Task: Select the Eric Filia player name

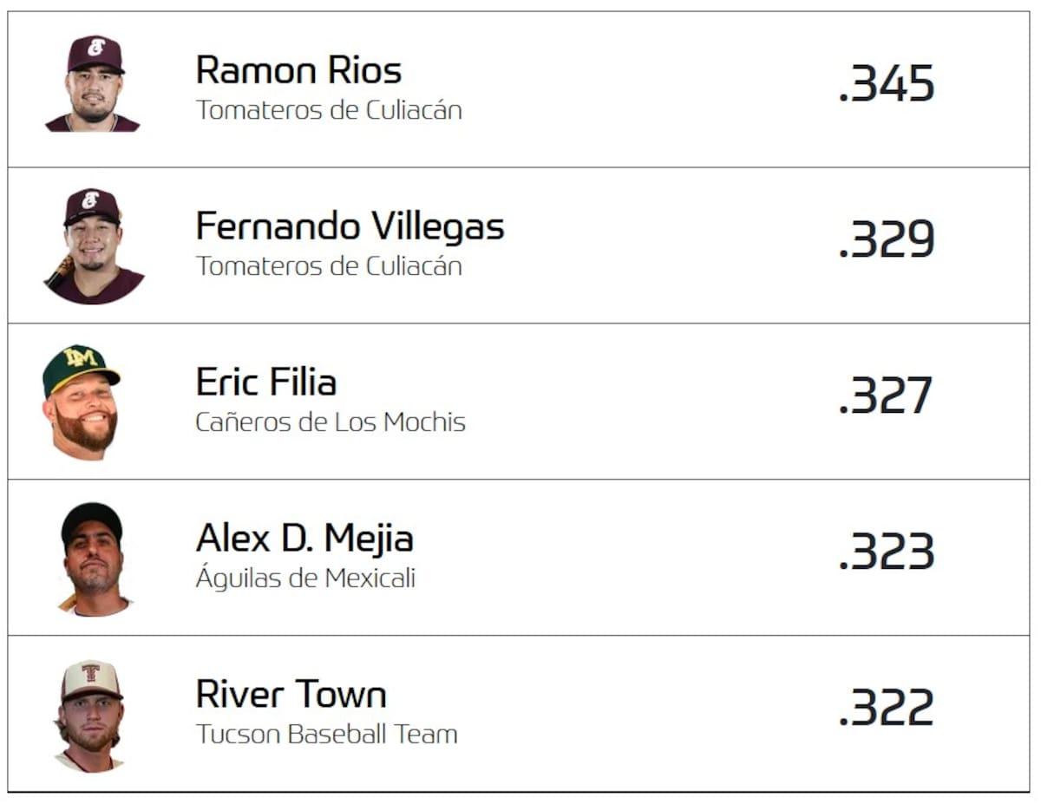Action: click(265, 382)
